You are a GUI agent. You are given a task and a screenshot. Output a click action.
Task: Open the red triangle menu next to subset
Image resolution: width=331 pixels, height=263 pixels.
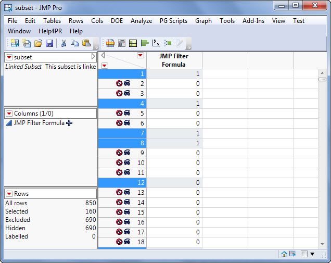(9, 57)
